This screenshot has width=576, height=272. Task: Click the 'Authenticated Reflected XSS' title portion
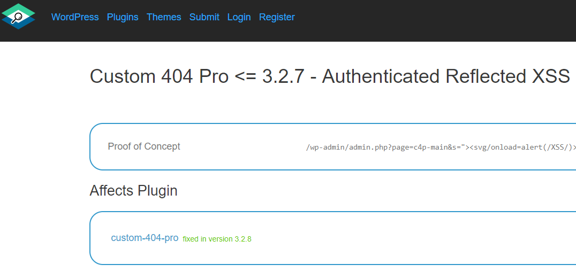446,76
